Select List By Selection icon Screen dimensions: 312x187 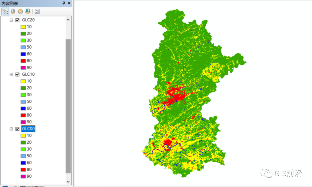28,11
